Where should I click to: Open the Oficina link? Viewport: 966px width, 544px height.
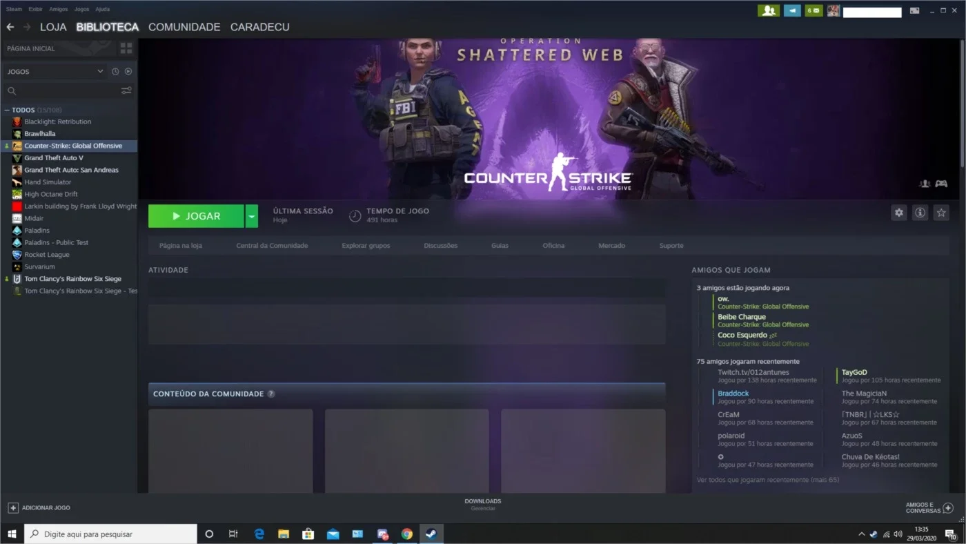pos(553,246)
